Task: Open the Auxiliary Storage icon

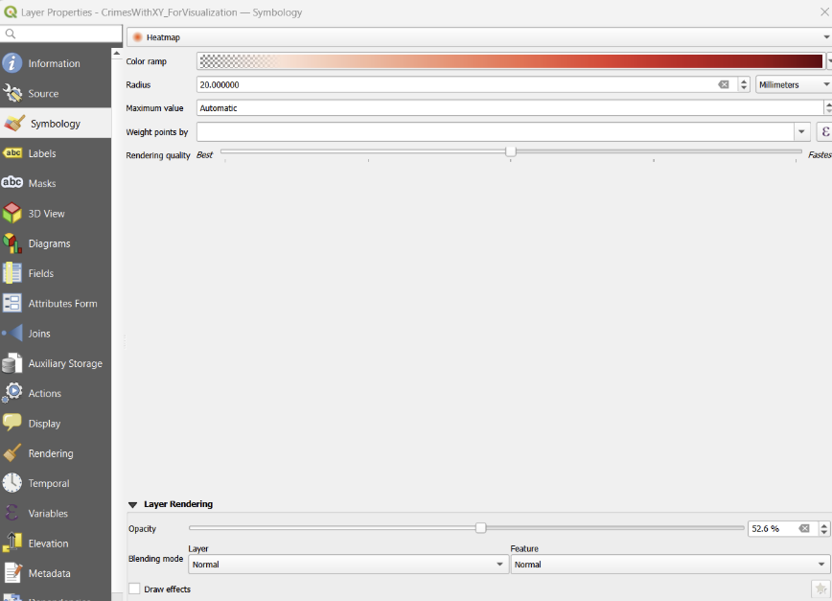Action: click(x=12, y=363)
